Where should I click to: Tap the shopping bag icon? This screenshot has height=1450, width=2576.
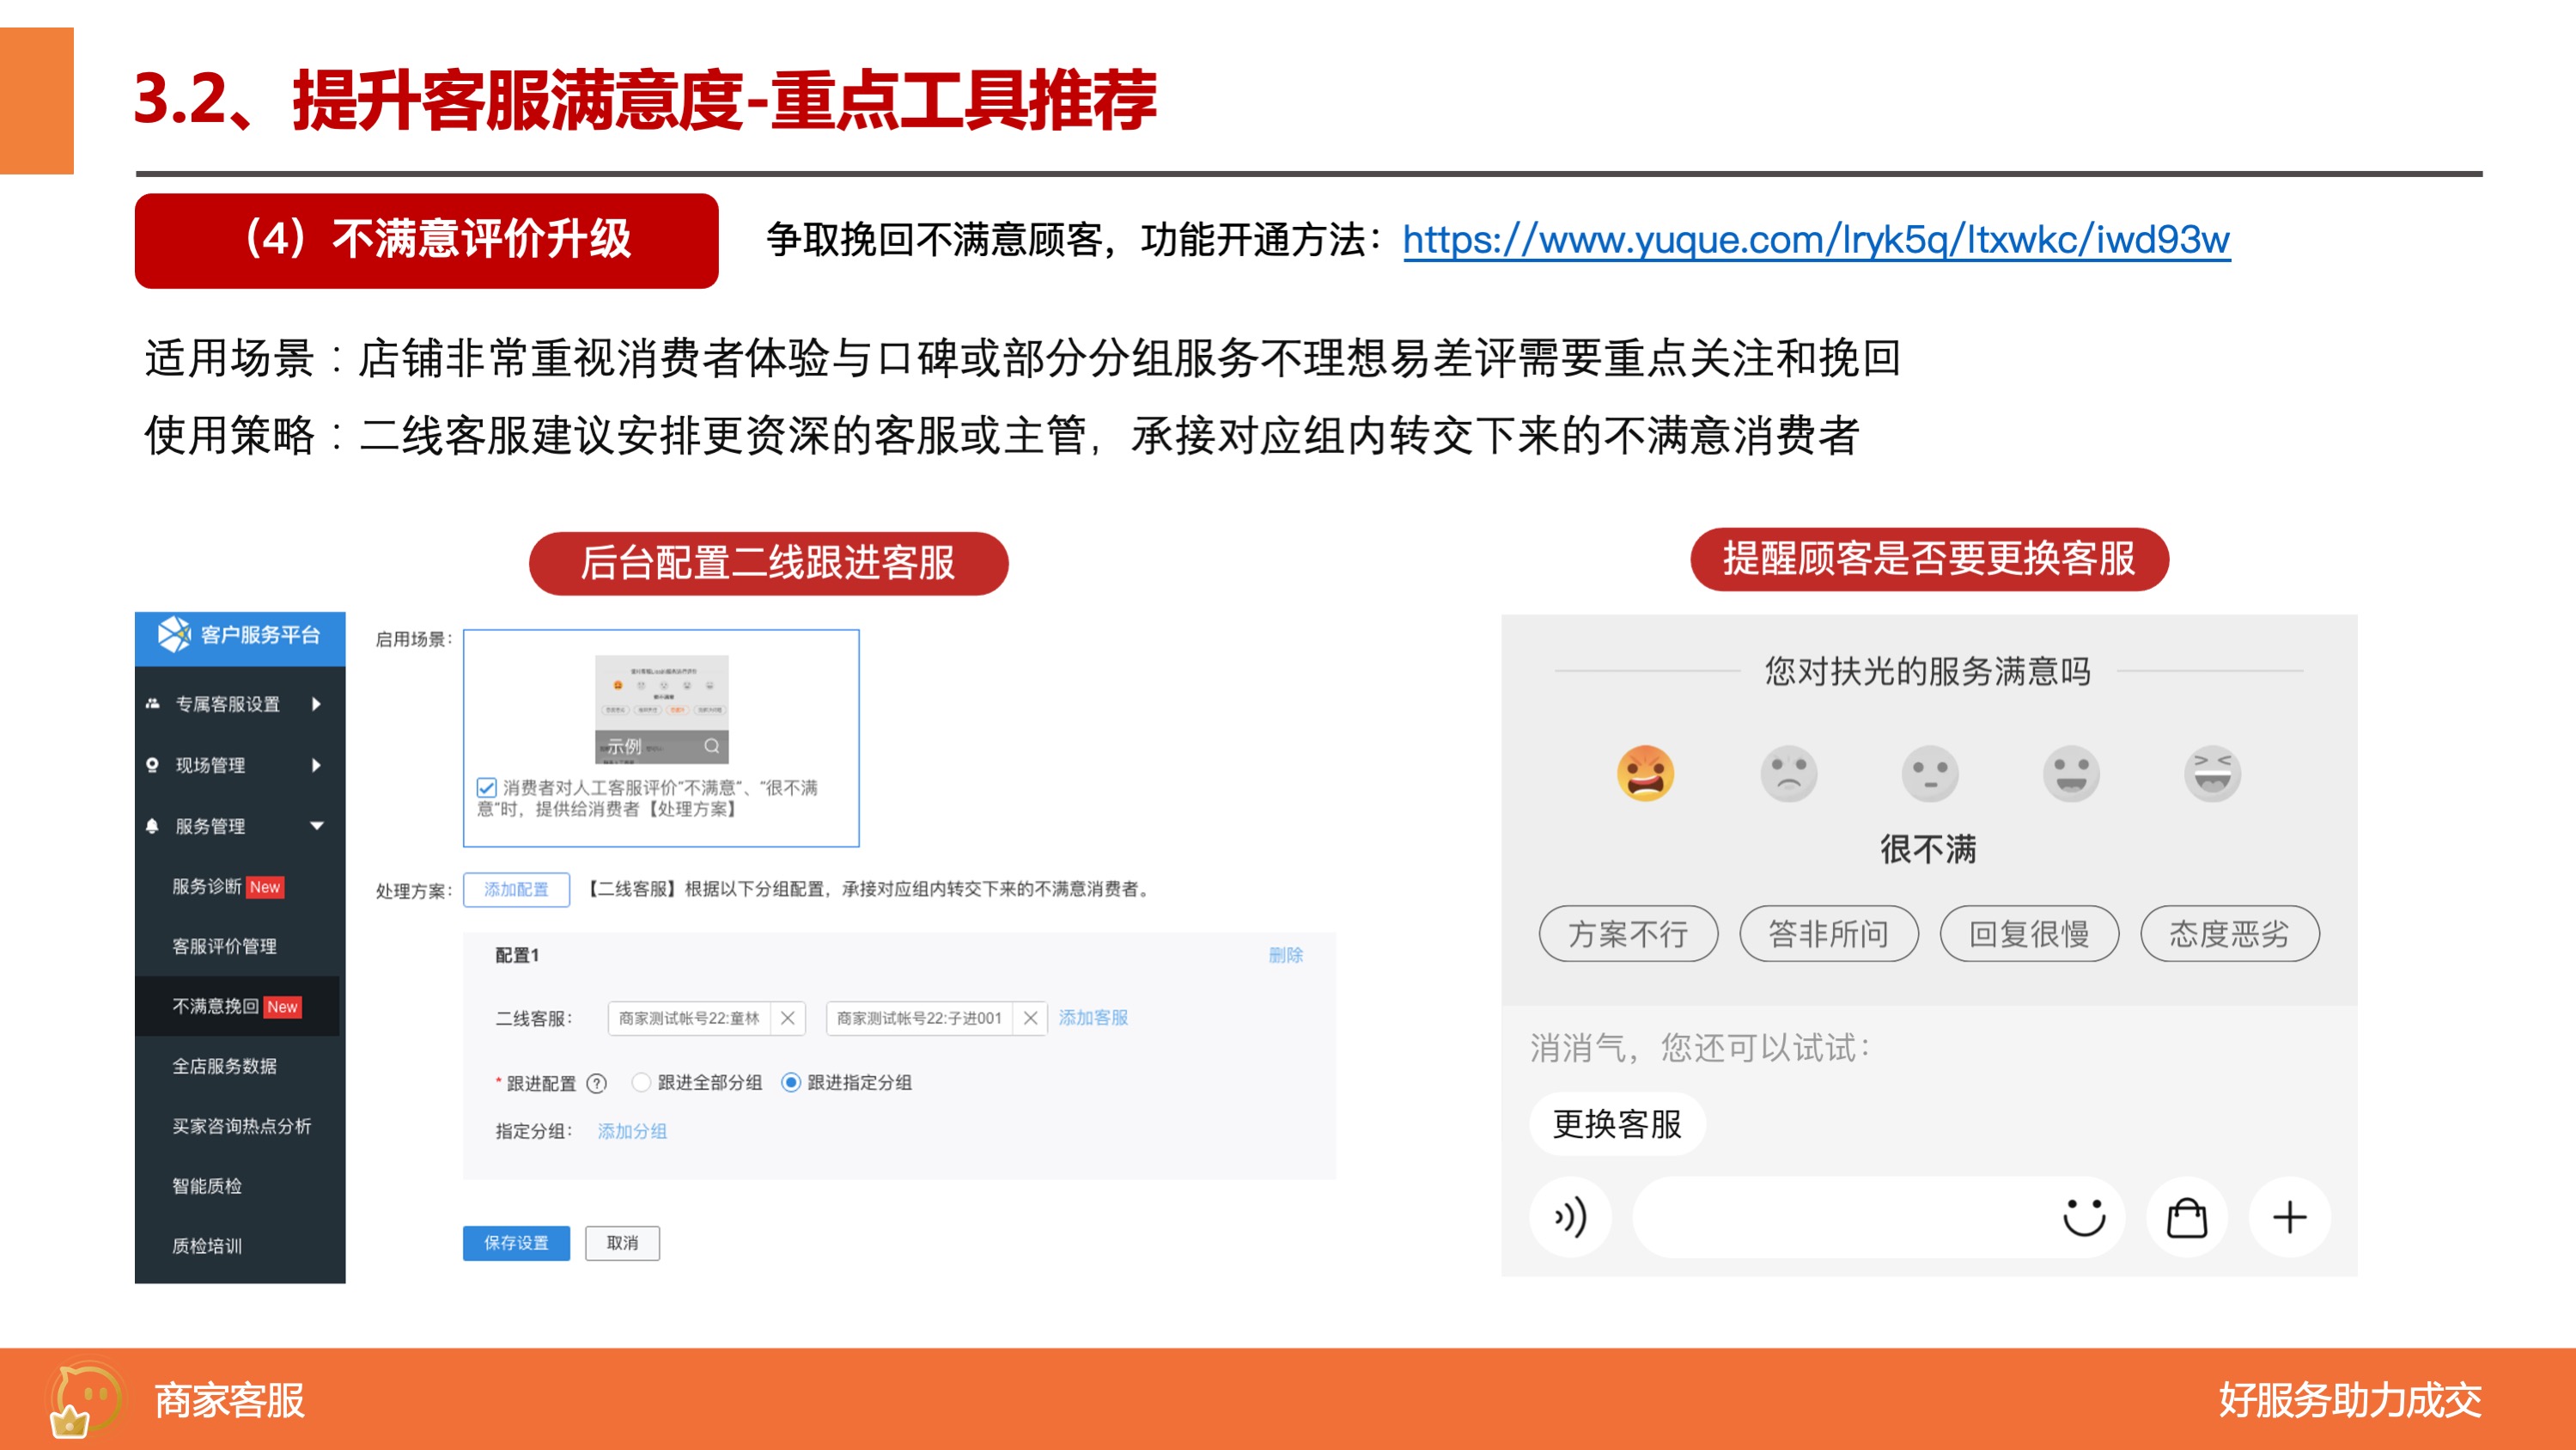coord(2187,1217)
